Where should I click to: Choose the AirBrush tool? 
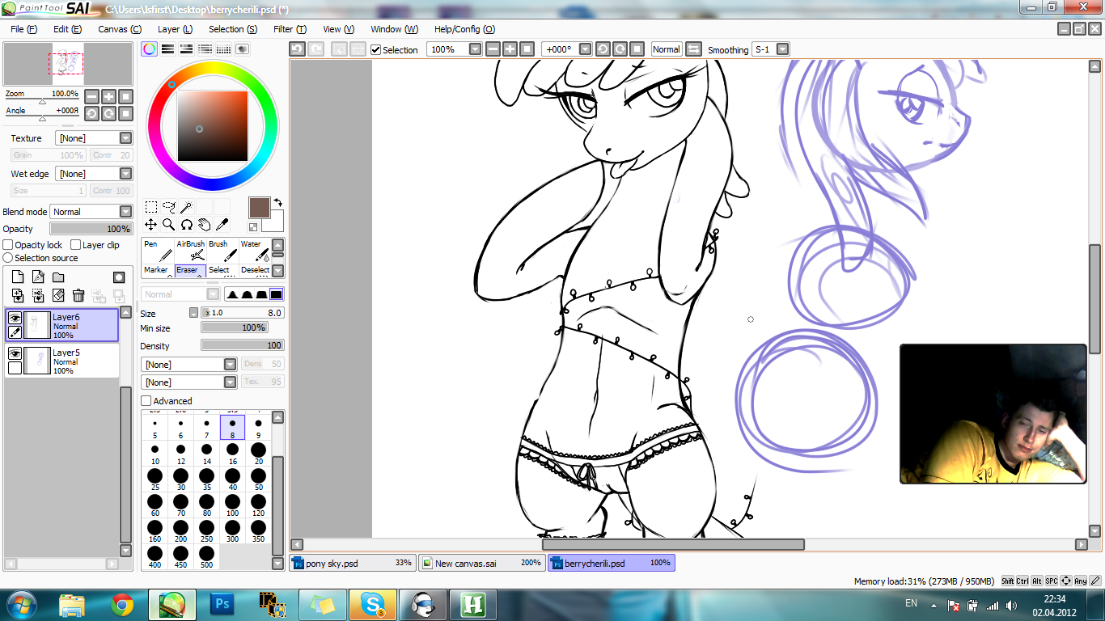(x=191, y=251)
